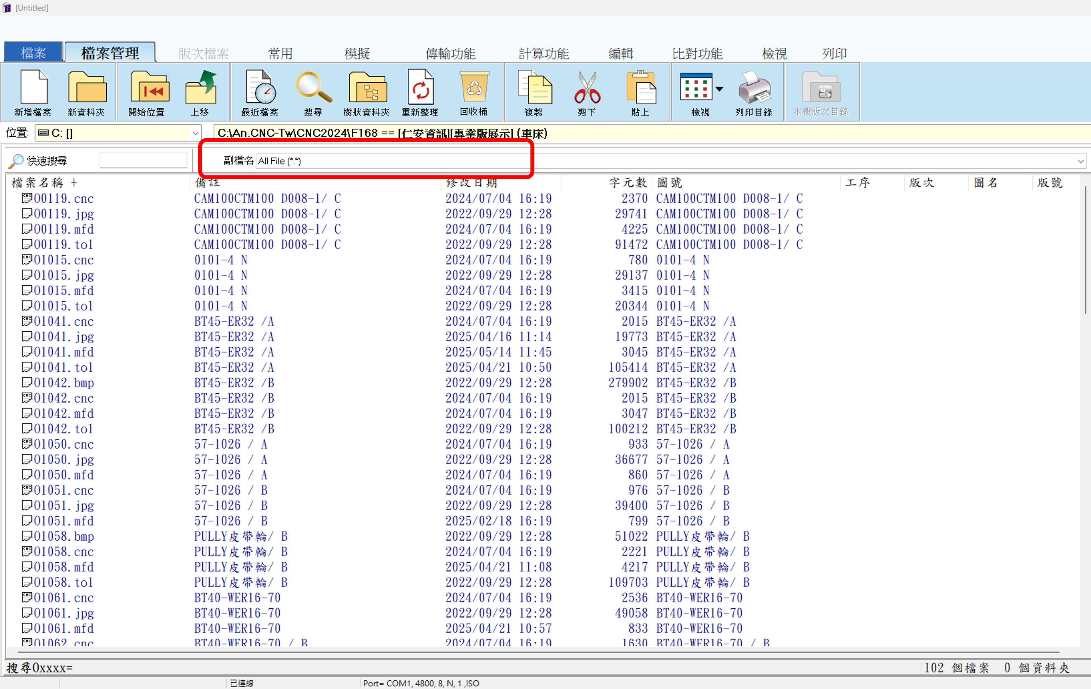Click the 上移 move up folder icon
1091x689 pixels.
[x=200, y=92]
